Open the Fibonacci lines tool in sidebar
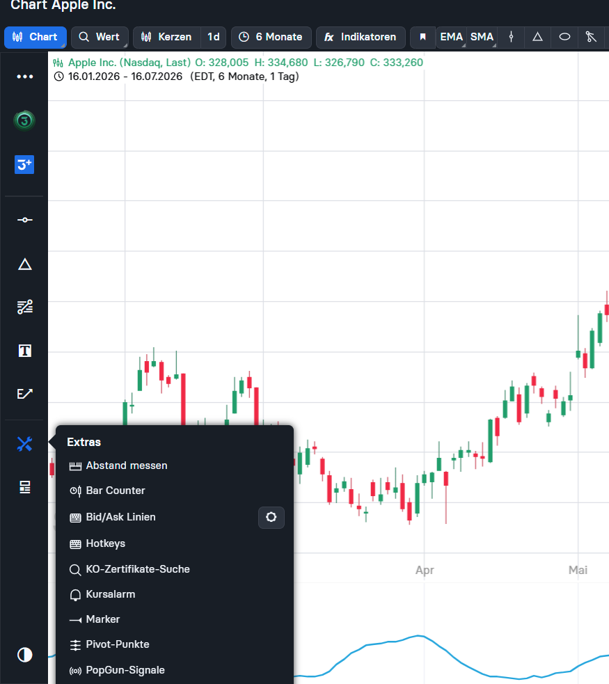609x684 pixels. pyautogui.click(x=25, y=307)
